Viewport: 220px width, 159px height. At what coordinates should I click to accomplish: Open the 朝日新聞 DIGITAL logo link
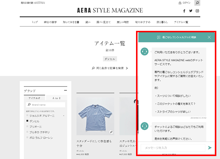click(x=33, y=3)
